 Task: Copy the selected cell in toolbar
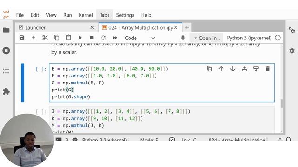click(57, 38)
